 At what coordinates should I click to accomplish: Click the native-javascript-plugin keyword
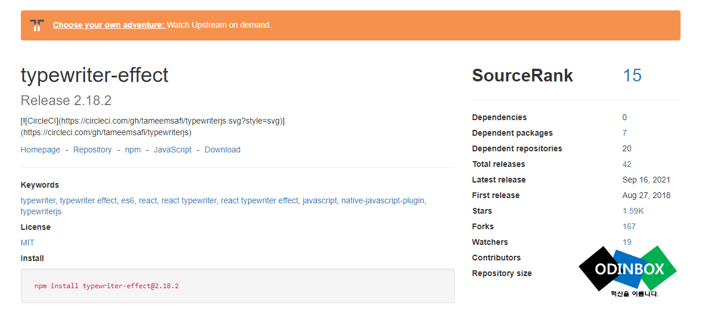(383, 200)
